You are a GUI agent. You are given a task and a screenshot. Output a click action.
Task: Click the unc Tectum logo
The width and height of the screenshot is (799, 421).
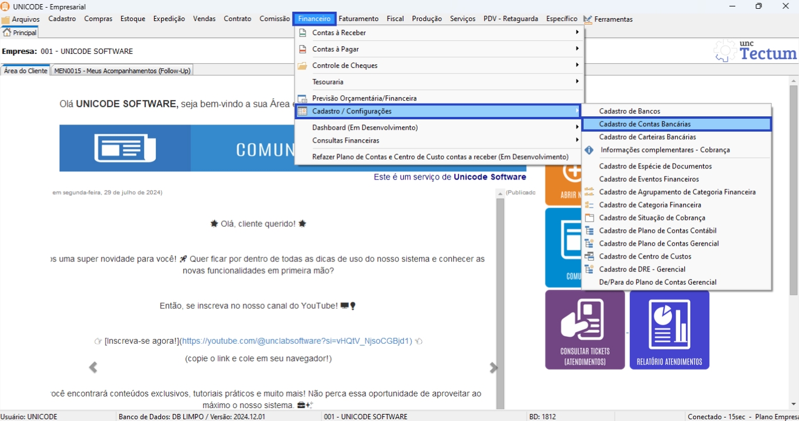point(755,51)
